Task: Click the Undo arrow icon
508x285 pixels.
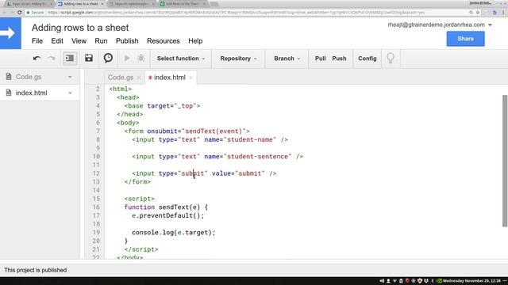Action: click(x=37, y=59)
